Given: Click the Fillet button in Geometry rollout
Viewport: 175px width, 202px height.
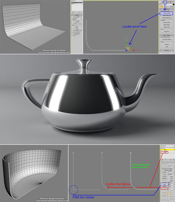Looking at the screenshot, I should click(165, 184).
